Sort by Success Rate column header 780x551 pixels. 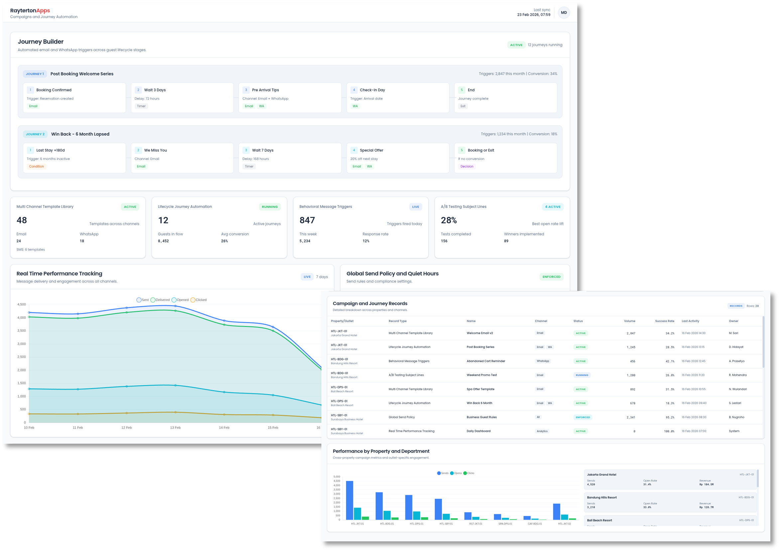(x=664, y=321)
